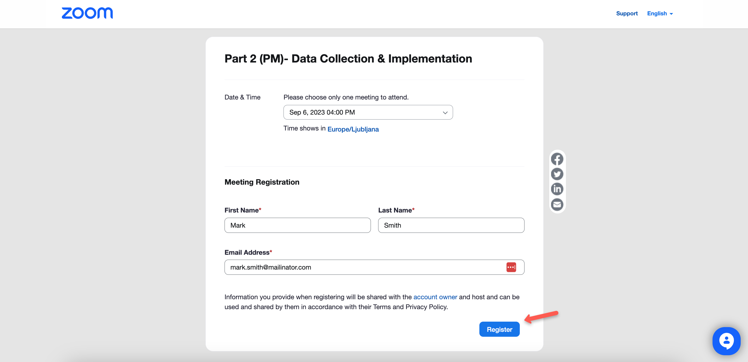Click the red password manager icon
Screen dimensions: 748x362
coord(511,267)
